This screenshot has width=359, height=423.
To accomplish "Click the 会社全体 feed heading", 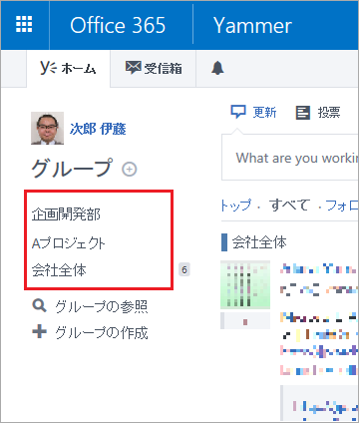I will click(259, 242).
